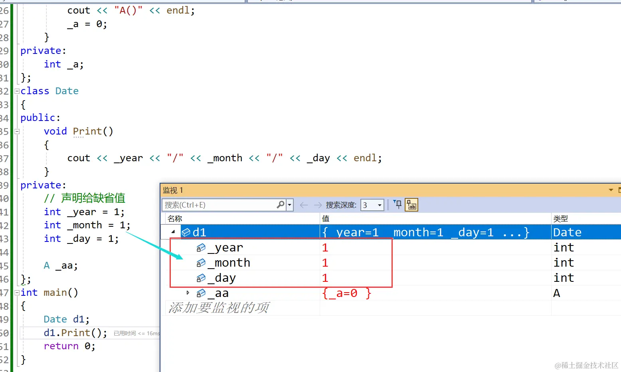Collapse the class Date code block
The image size is (621, 372).
click(x=17, y=91)
